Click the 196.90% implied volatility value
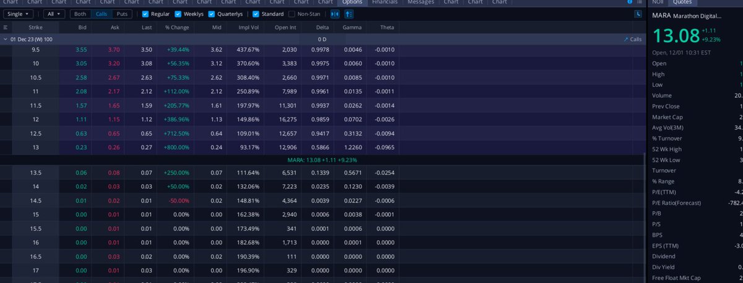This screenshot has width=743, height=283. [249, 271]
